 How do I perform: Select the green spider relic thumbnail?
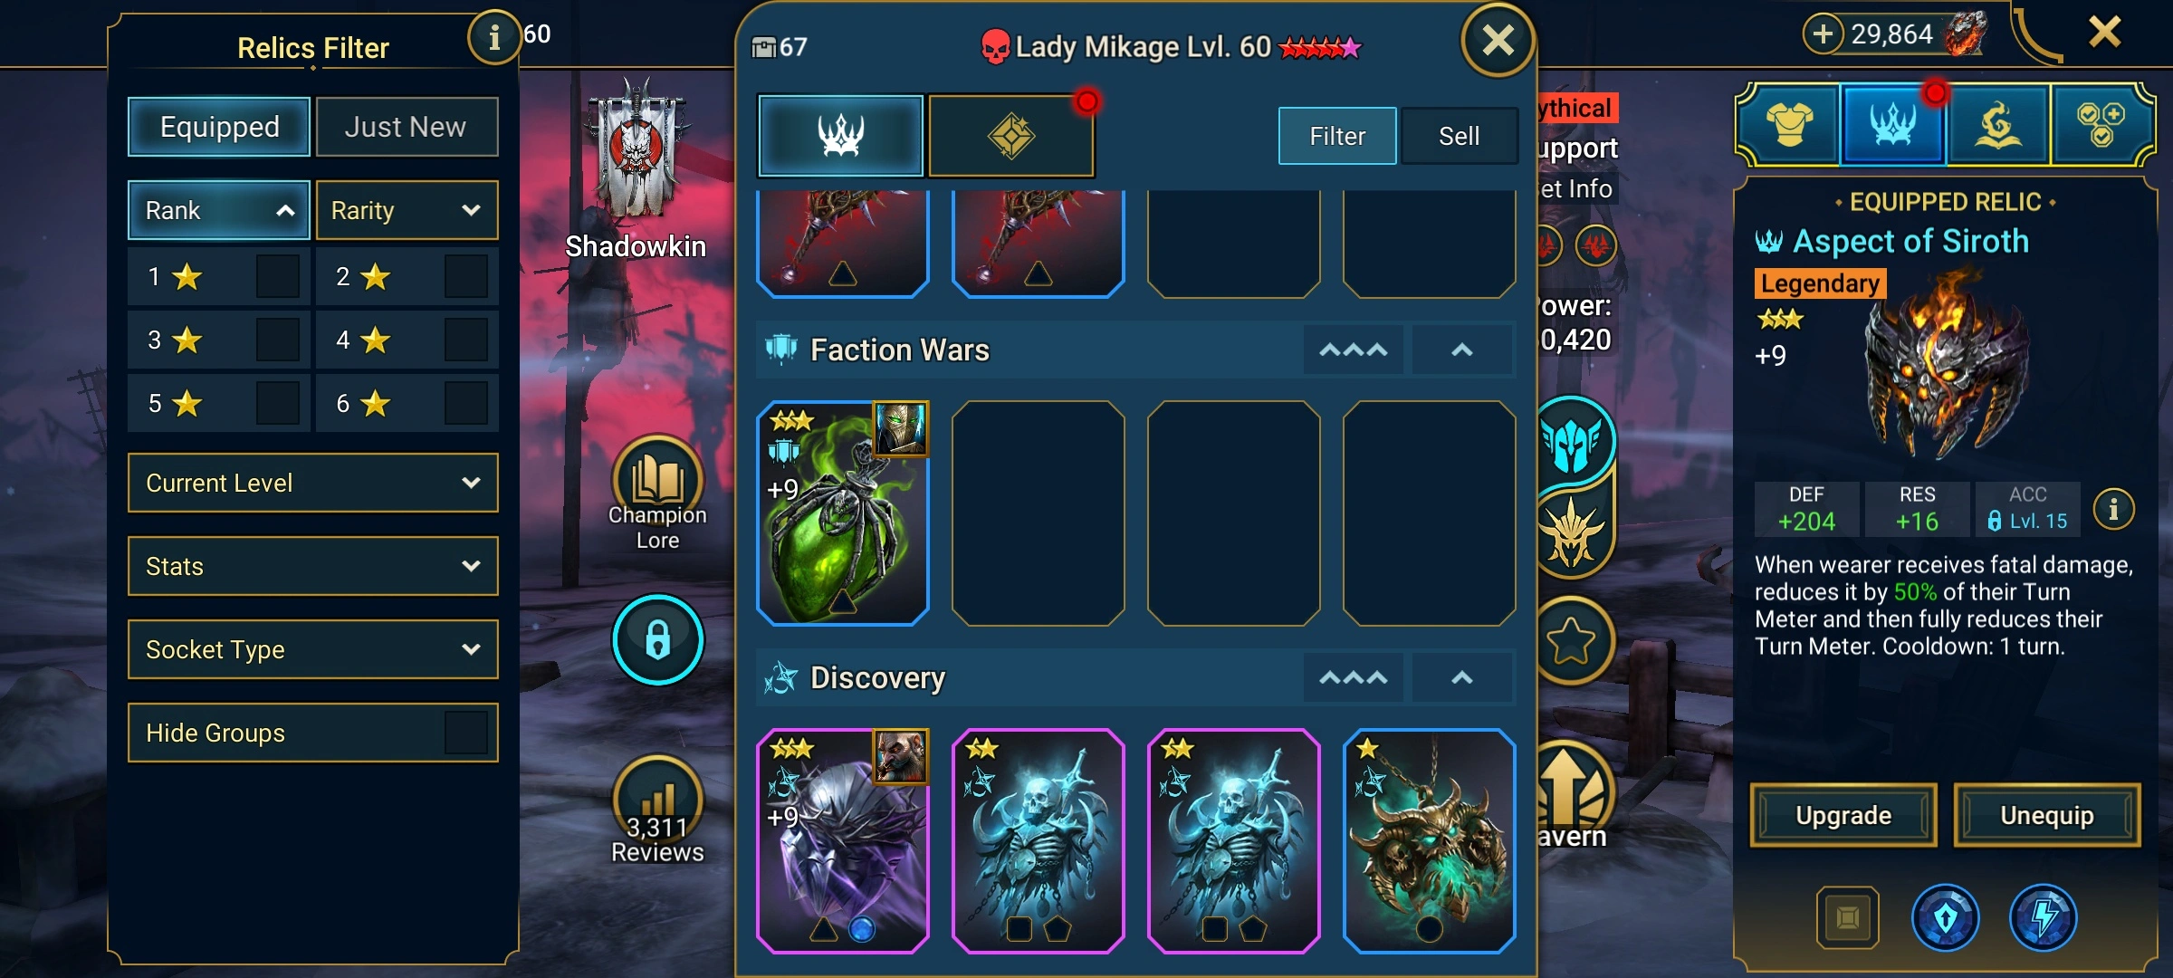(842, 513)
